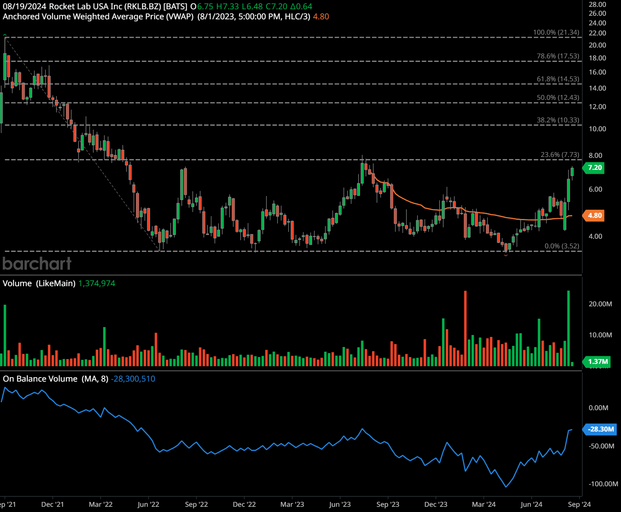
Task: Click the Jun '22 date axis label
Action: point(148,504)
